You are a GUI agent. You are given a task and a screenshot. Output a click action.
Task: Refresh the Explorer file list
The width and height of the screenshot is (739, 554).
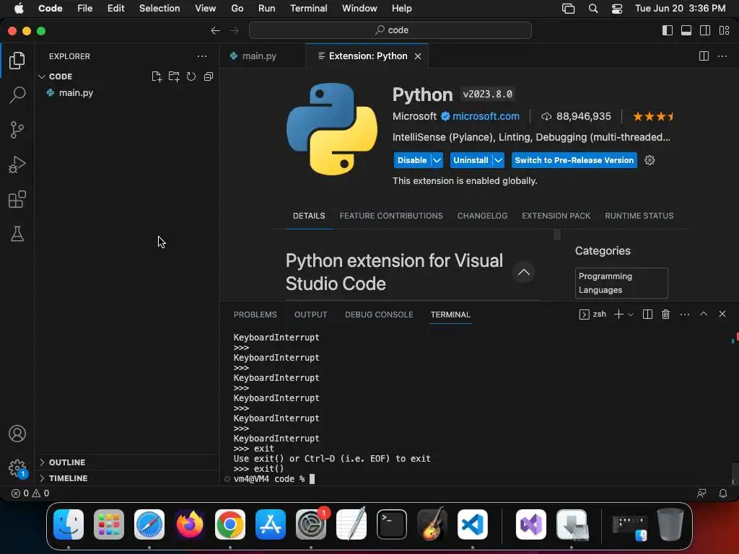point(191,76)
